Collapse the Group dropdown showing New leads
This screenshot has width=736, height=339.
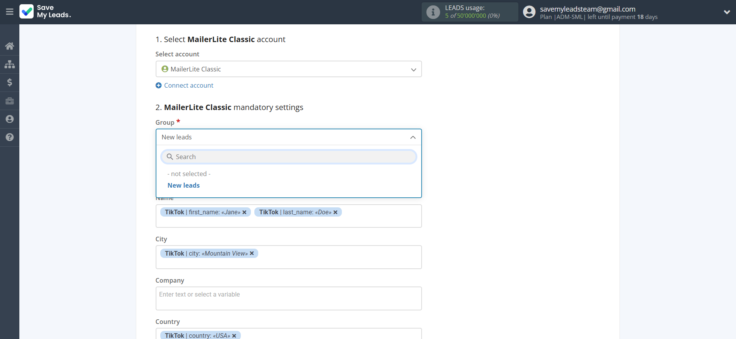coord(288,137)
